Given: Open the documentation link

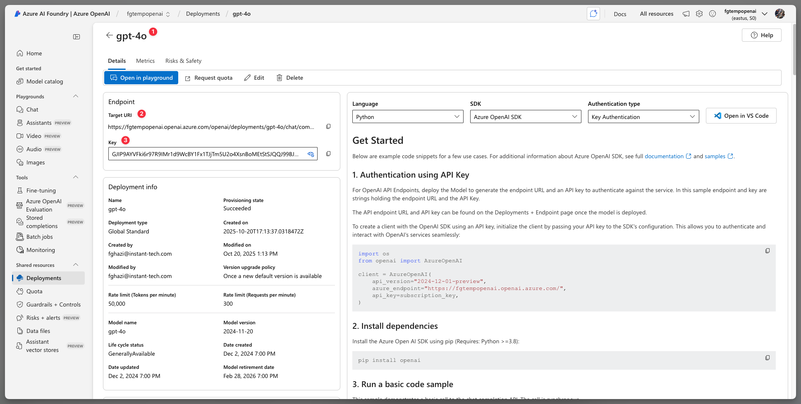Looking at the screenshot, I should [667, 156].
